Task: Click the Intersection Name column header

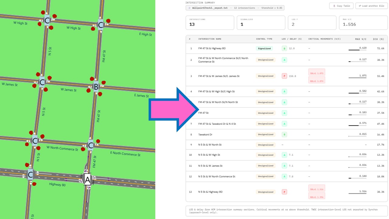Action: click(x=210, y=39)
